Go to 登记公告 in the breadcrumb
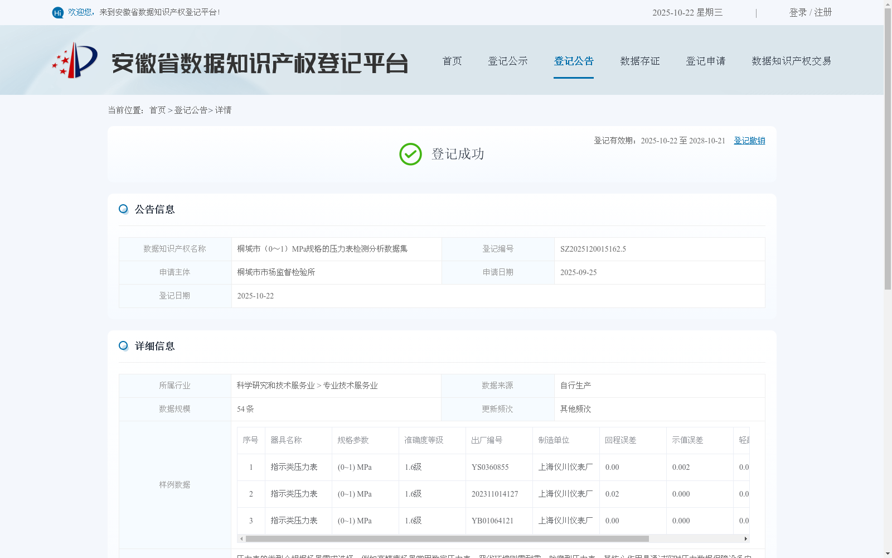Screen dimensions: 892x558 [191, 110]
